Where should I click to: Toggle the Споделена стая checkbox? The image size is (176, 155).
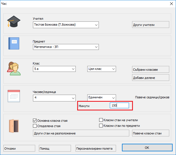coord(35,126)
